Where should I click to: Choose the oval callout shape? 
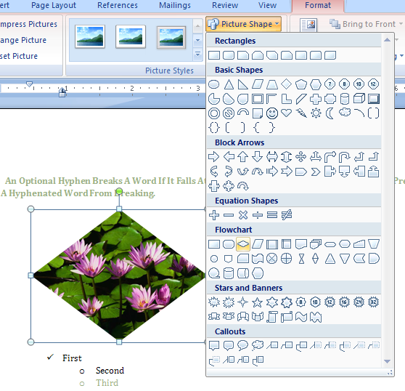tap(243, 345)
